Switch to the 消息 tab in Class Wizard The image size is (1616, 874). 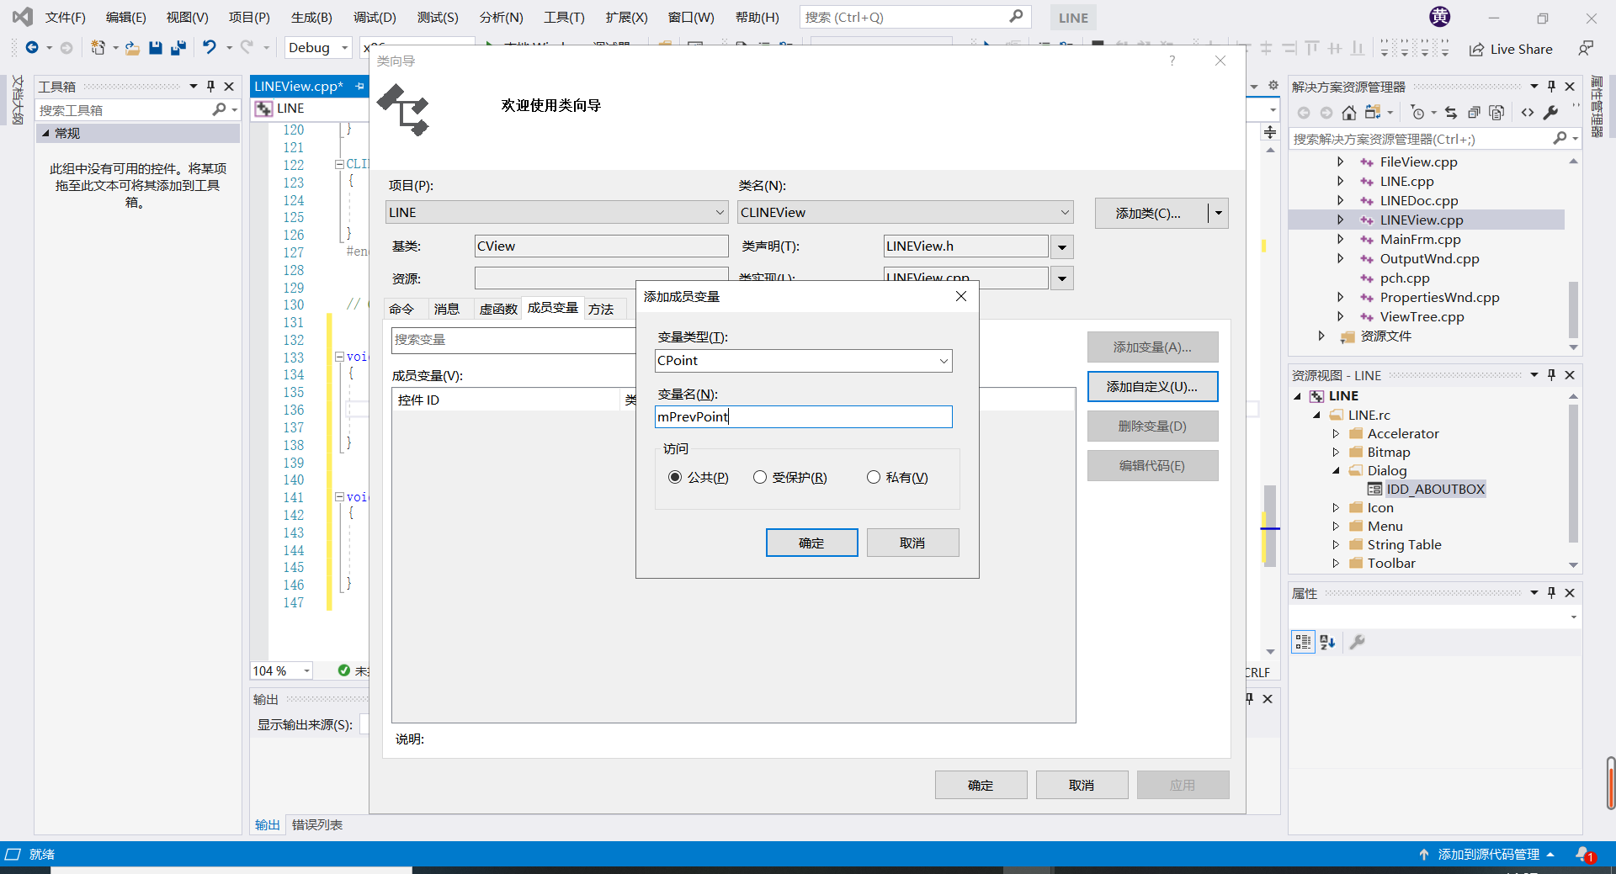[x=449, y=308]
